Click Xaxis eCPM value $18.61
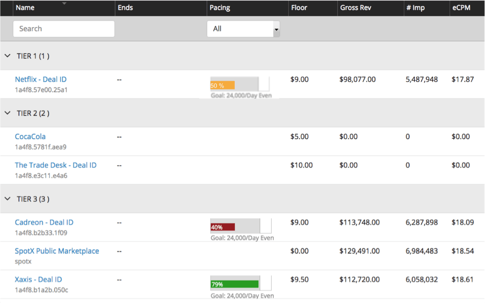The image size is (485, 303). 463,280
